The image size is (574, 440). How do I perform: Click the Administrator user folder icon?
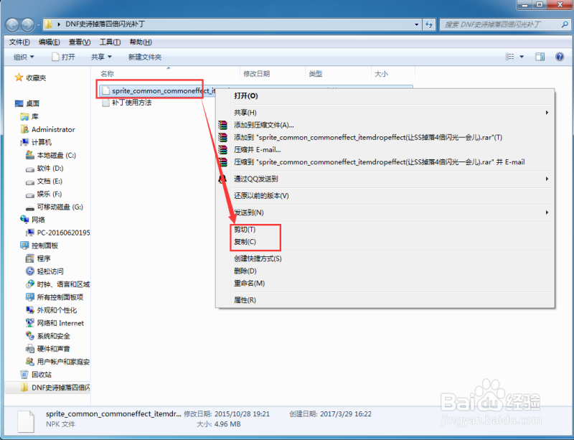(x=24, y=129)
